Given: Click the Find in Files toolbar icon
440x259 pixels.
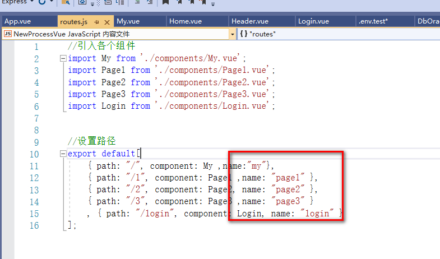Looking at the screenshot, I should tap(66, 2).
